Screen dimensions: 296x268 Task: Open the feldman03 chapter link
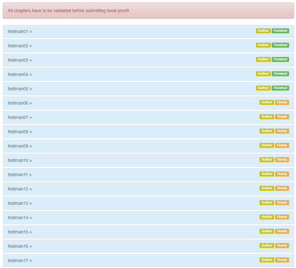point(20,60)
